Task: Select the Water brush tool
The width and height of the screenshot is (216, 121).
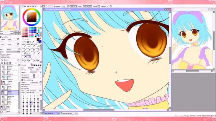Action: [x=37, y=60]
